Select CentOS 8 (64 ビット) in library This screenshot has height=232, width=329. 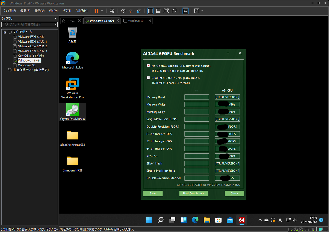[31, 56]
